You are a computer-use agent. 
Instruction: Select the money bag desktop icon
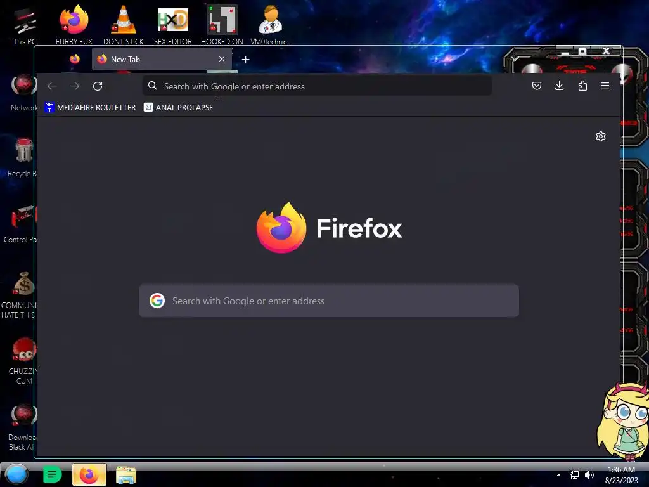(20, 295)
